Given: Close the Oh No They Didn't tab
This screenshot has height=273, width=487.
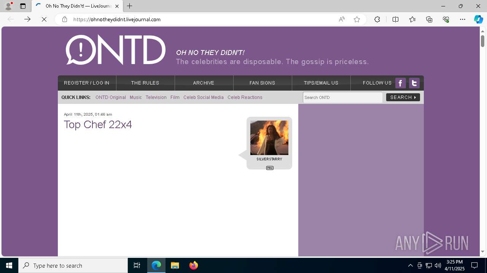Looking at the screenshot, I should (117, 6).
